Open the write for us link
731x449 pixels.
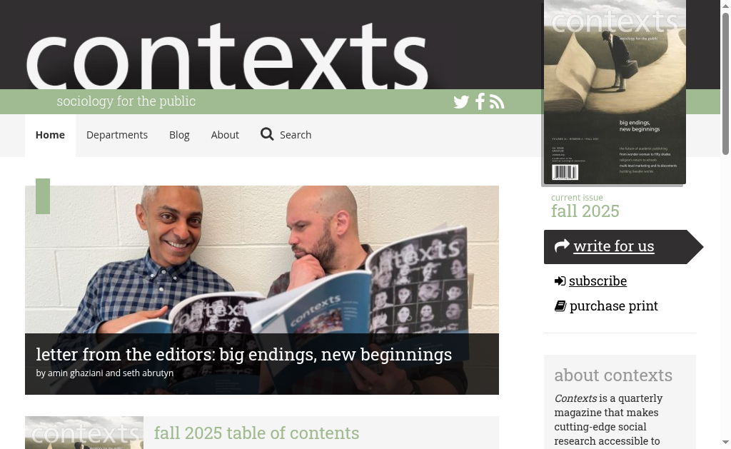[613, 246]
